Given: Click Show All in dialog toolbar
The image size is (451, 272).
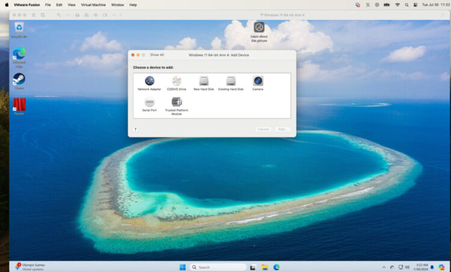Looking at the screenshot, I should point(157,55).
